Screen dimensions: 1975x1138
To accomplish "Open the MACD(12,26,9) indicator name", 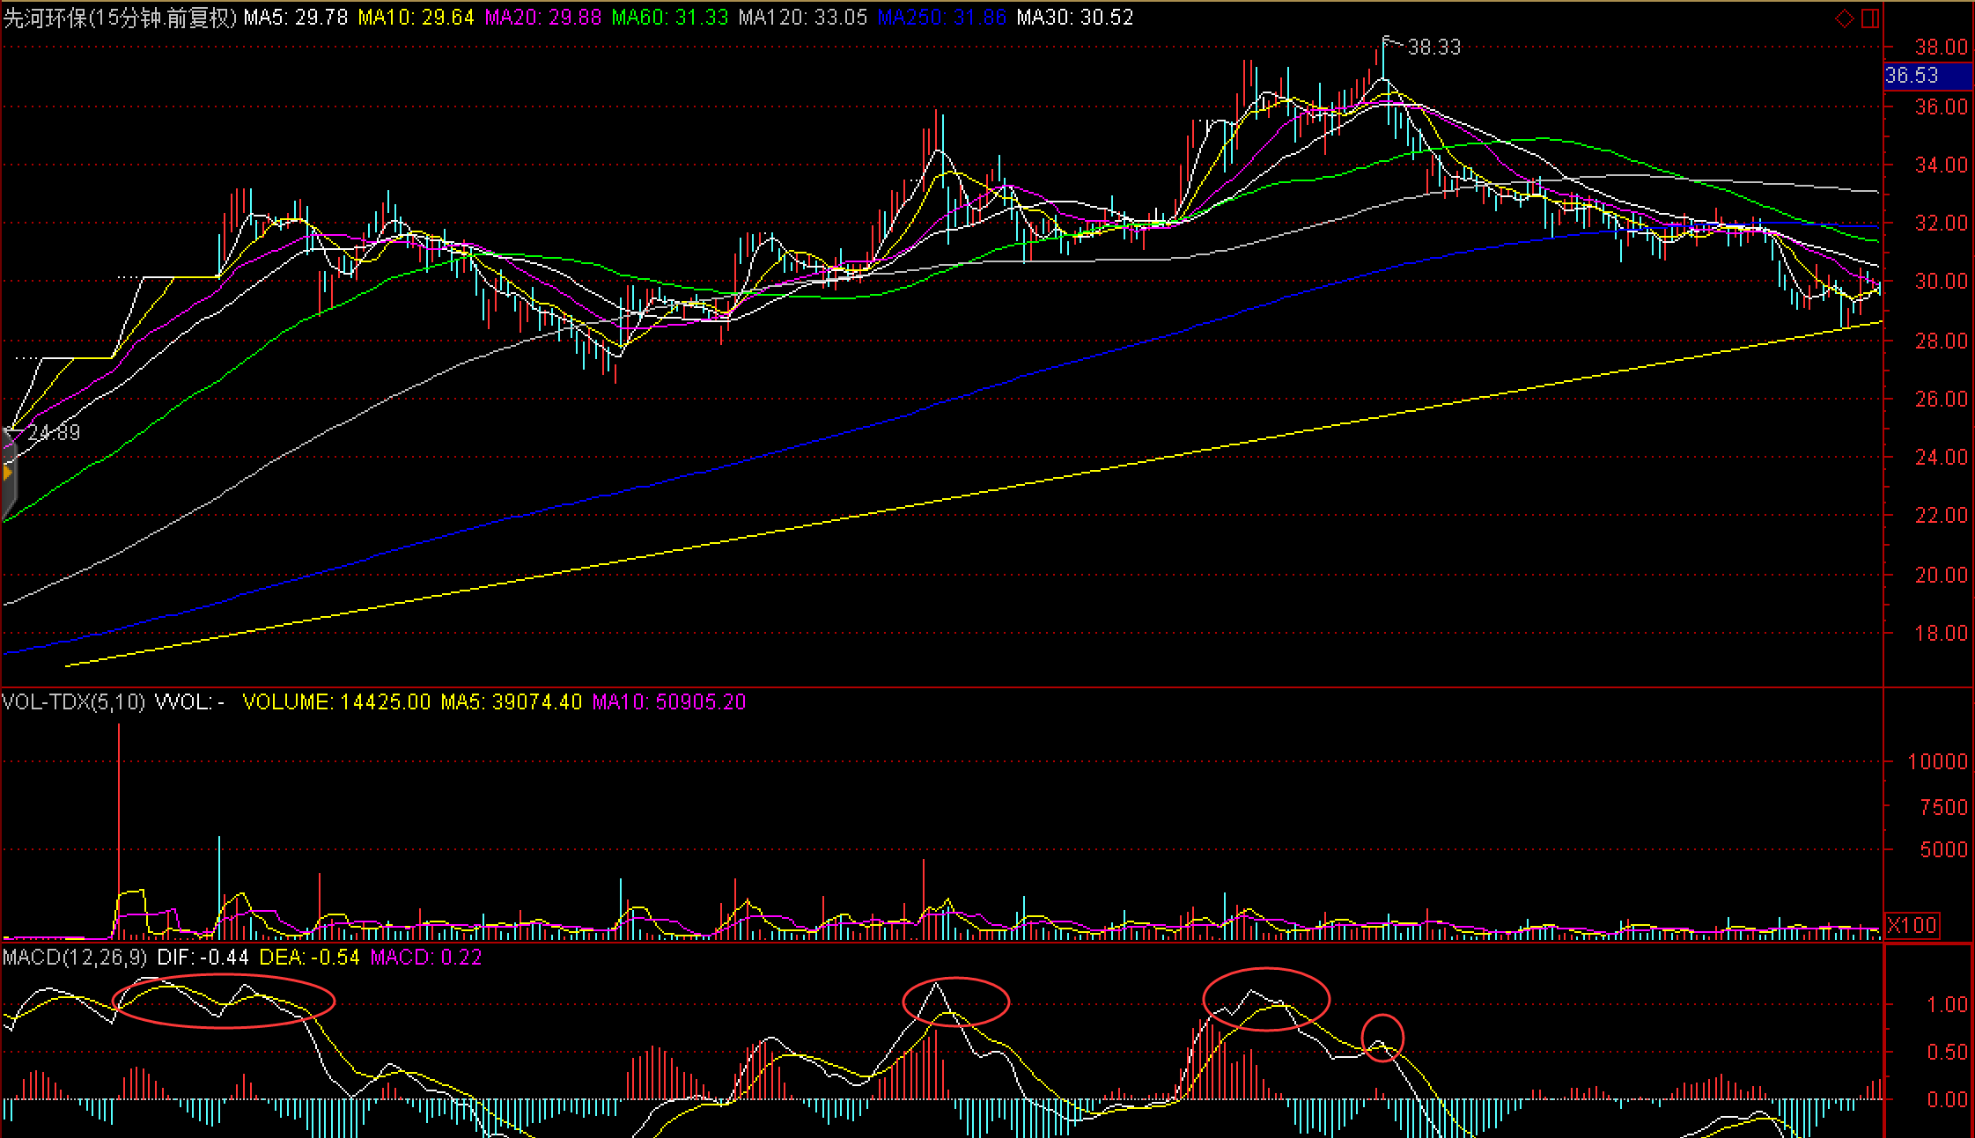I will [x=76, y=958].
